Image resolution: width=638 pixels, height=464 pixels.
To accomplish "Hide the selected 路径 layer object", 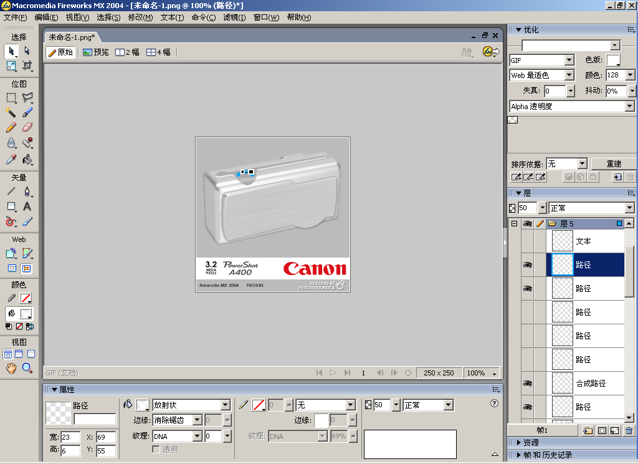I will 527,265.
